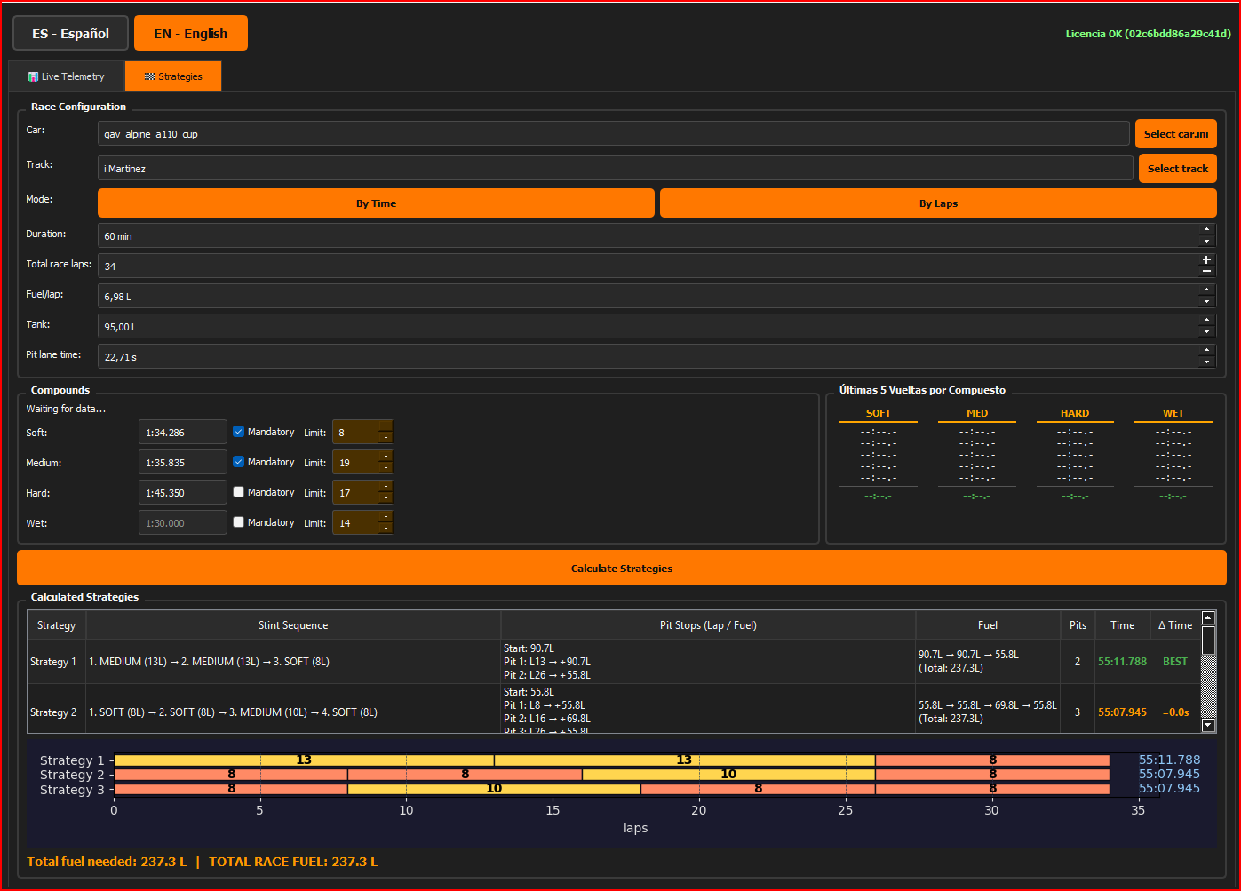Switch language to ES - Español

tap(70, 34)
